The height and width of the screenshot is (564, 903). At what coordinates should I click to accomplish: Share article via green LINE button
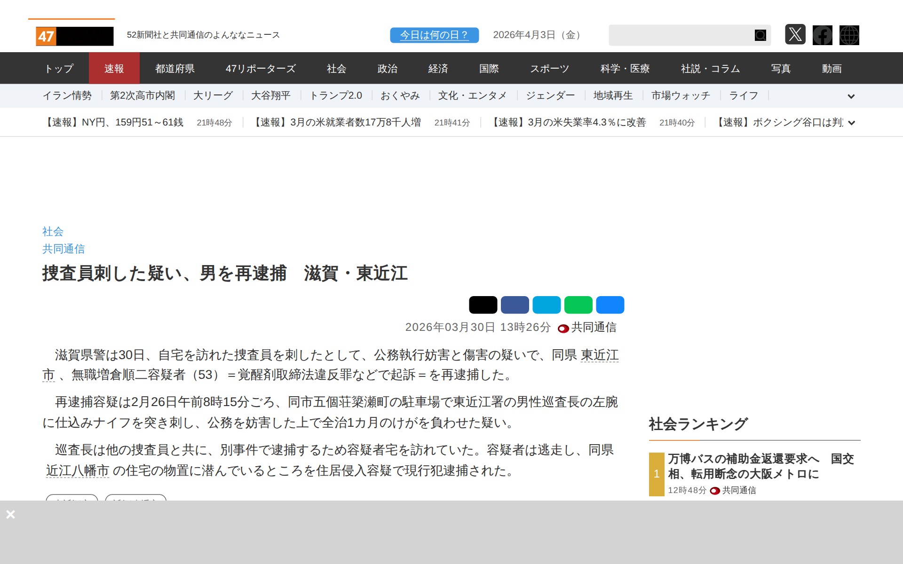[x=578, y=305]
